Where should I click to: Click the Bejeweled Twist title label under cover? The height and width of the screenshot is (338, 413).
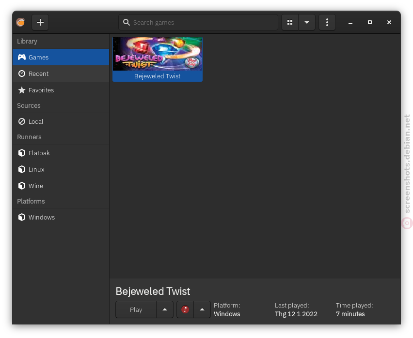click(x=157, y=76)
